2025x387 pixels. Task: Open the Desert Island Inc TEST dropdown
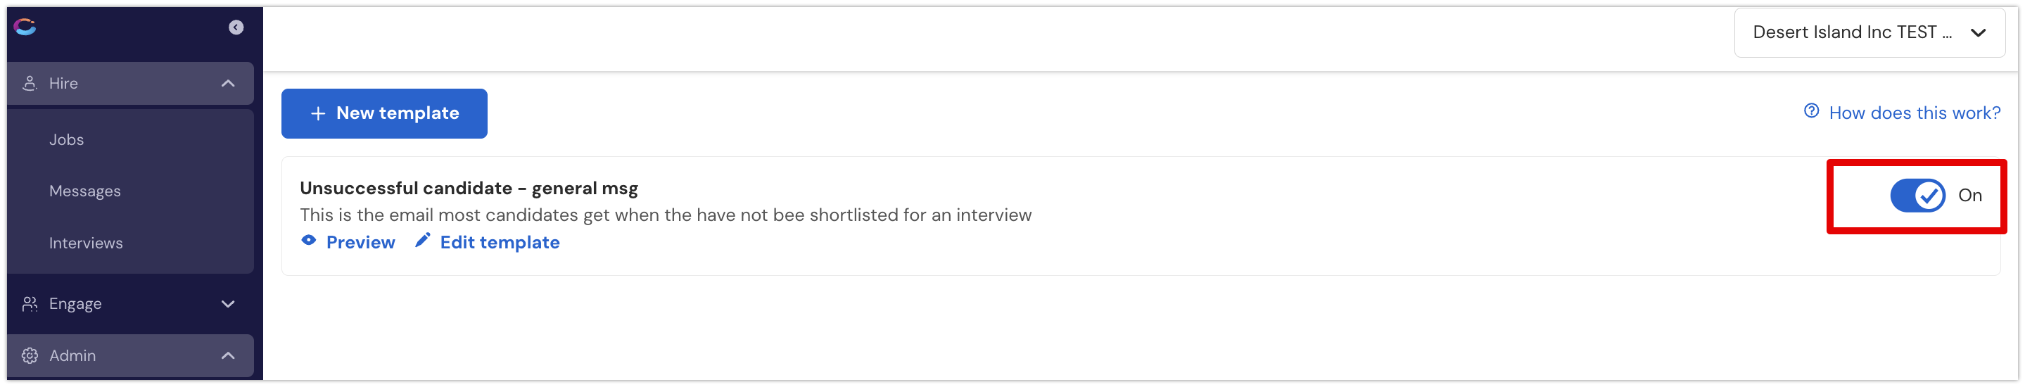pyautogui.click(x=1870, y=32)
